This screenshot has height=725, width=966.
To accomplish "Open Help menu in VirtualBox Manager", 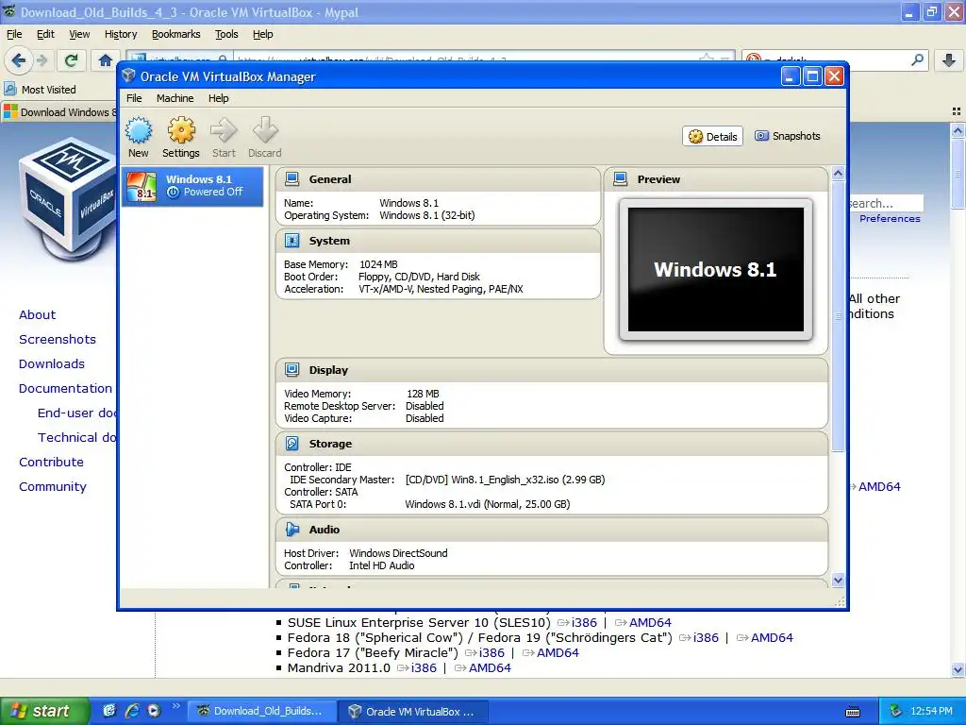I will pos(218,98).
